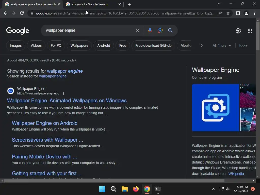
Task: Open Google quick settings gear
Action: pyautogui.click(x=238, y=31)
